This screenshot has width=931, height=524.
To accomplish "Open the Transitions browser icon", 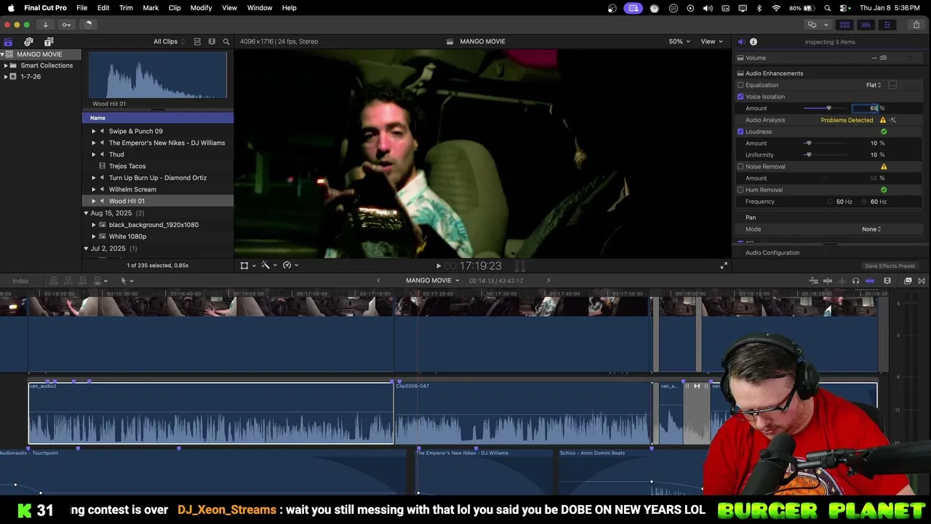I will pyautogui.click(x=922, y=281).
